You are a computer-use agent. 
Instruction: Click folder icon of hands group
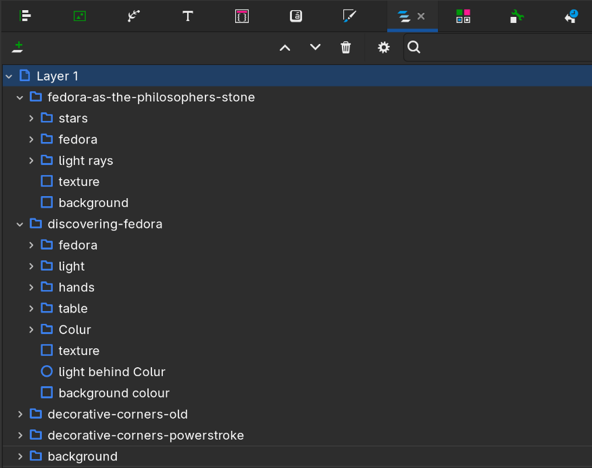(47, 287)
